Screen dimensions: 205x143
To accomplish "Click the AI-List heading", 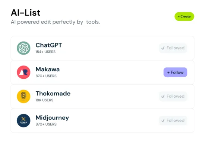I will click(x=26, y=13).
